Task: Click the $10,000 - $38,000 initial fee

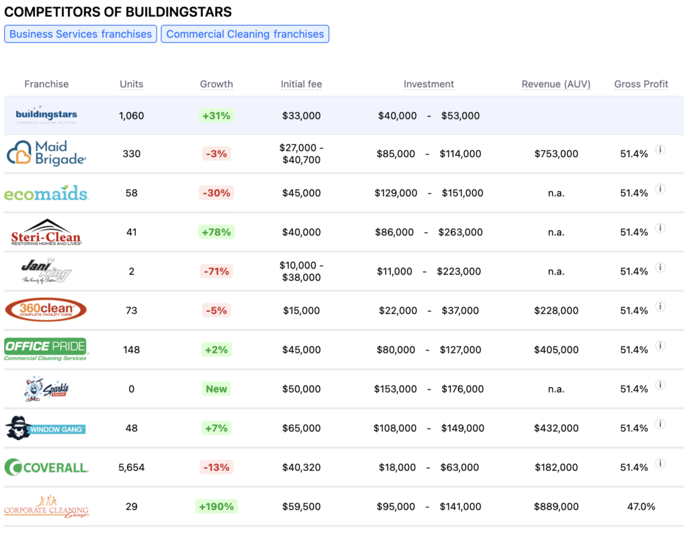Action: (x=302, y=271)
